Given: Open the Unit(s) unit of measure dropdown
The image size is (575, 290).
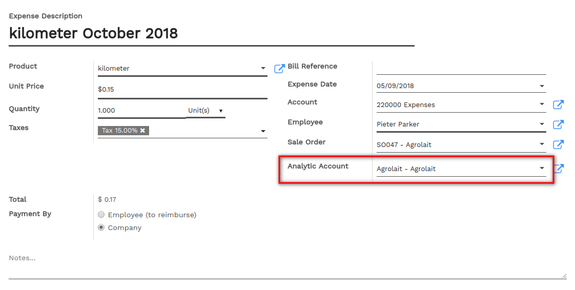Looking at the screenshot, I should pyautogui.click(x=206, y=110).
